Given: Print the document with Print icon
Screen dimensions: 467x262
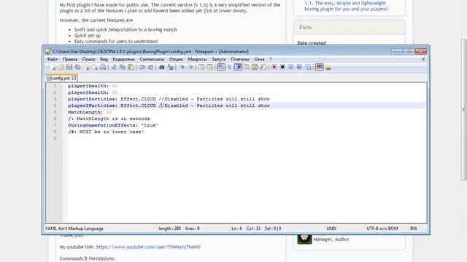Looking at the screenshot, I should [x=103, y=68].
